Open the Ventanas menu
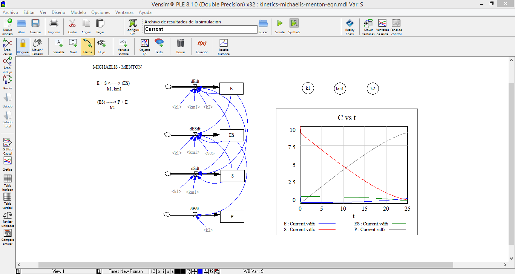This screenshot has width=515, height=274. click(124, 12)
